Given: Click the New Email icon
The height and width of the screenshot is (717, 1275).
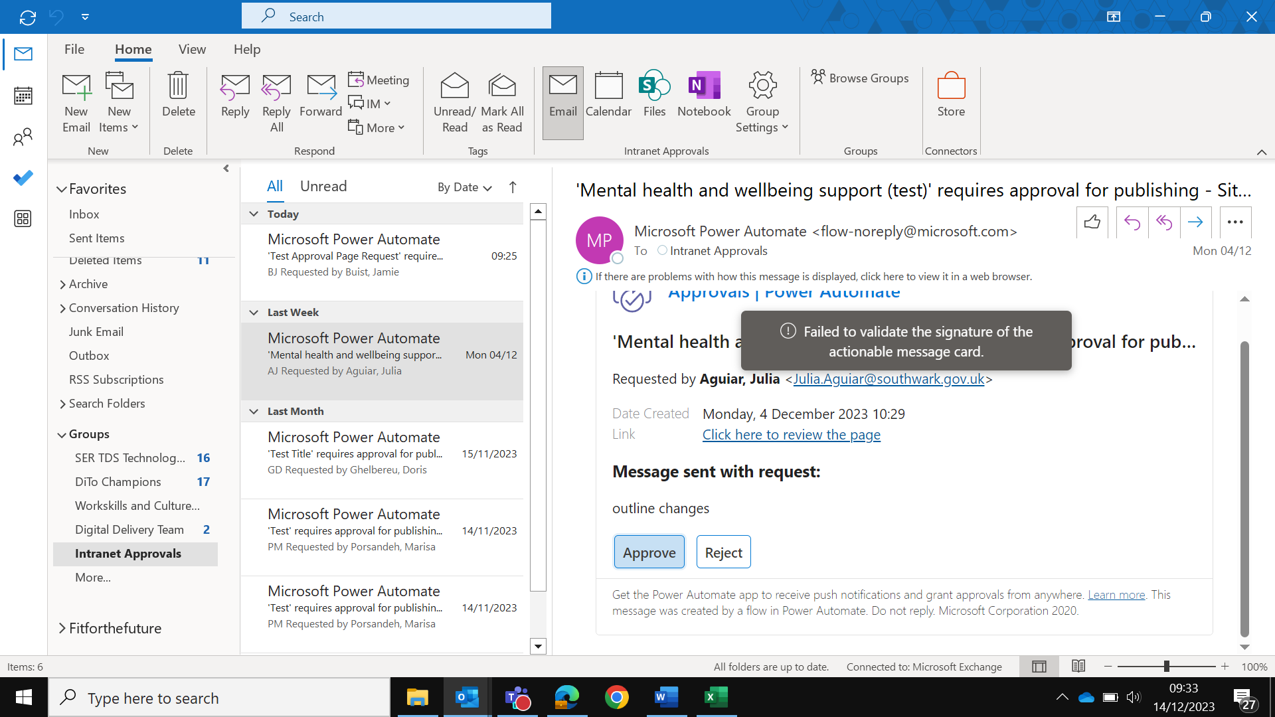Looking at the screenshot, I should pos(76,86).
